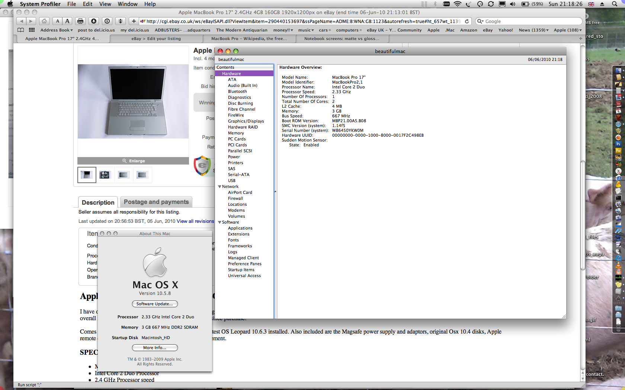Click the sync arrows menu icon
Image resolution: width=625 pixels, height=390 pixels.
tap(491, 4)
